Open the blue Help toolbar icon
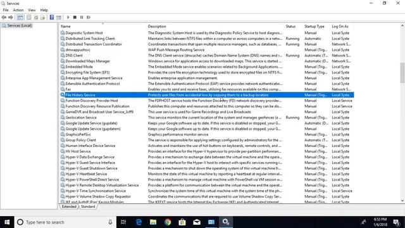 coord(52,17)
